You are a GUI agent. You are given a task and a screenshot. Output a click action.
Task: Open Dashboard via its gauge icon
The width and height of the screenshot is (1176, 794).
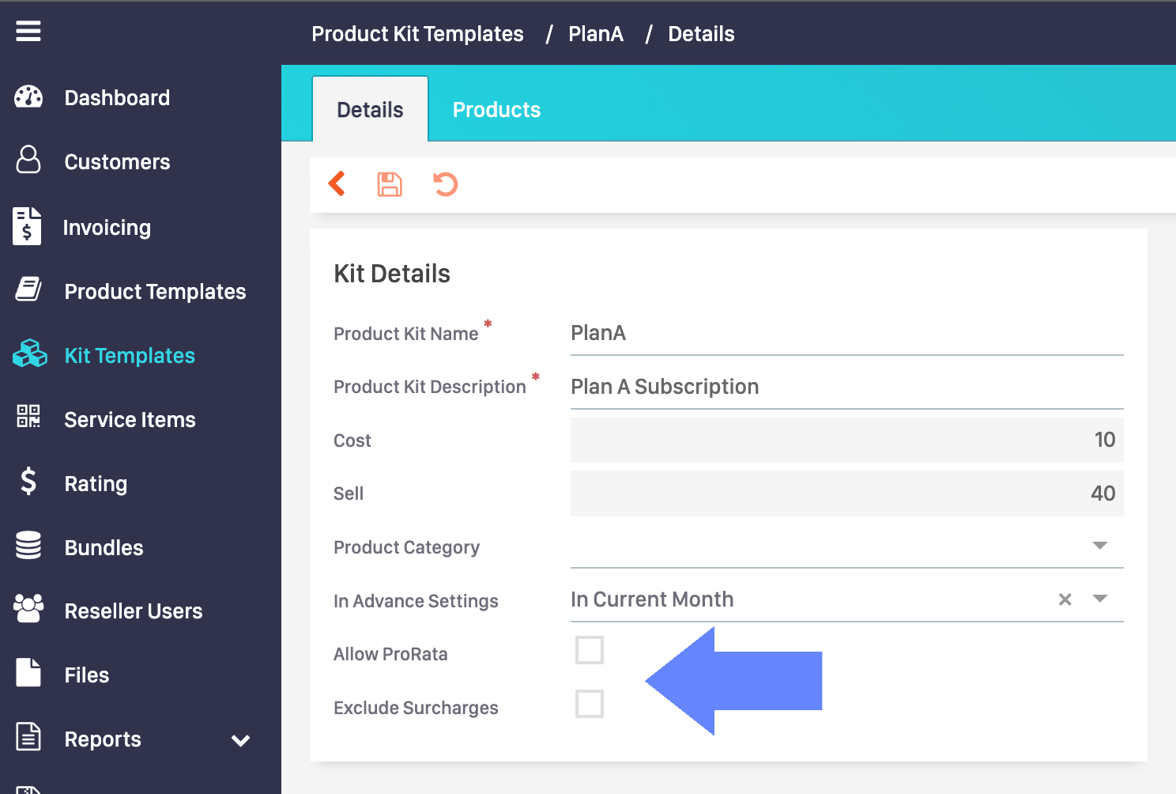[28, 97]
